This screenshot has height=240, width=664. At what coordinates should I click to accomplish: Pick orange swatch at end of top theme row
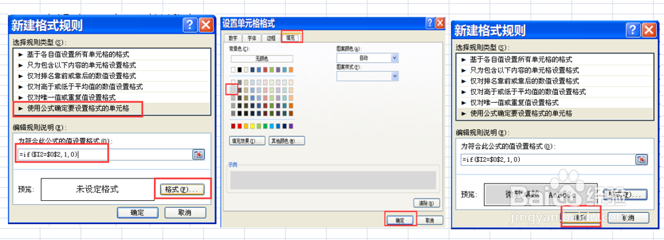291,70
